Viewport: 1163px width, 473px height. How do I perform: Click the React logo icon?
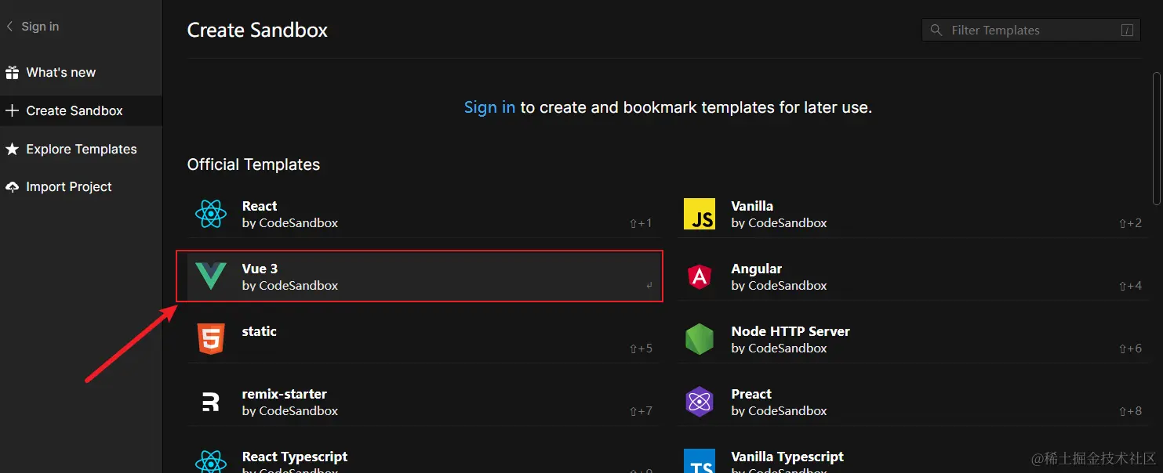tap(211, 214)
